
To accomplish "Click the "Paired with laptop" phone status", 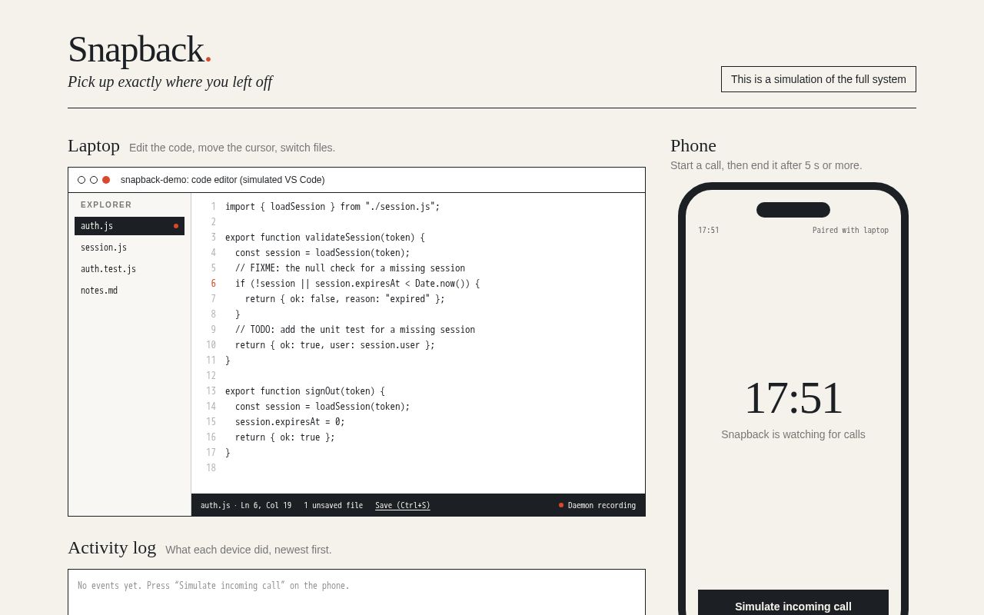I will pyautogui.click(x=850, y=230).
